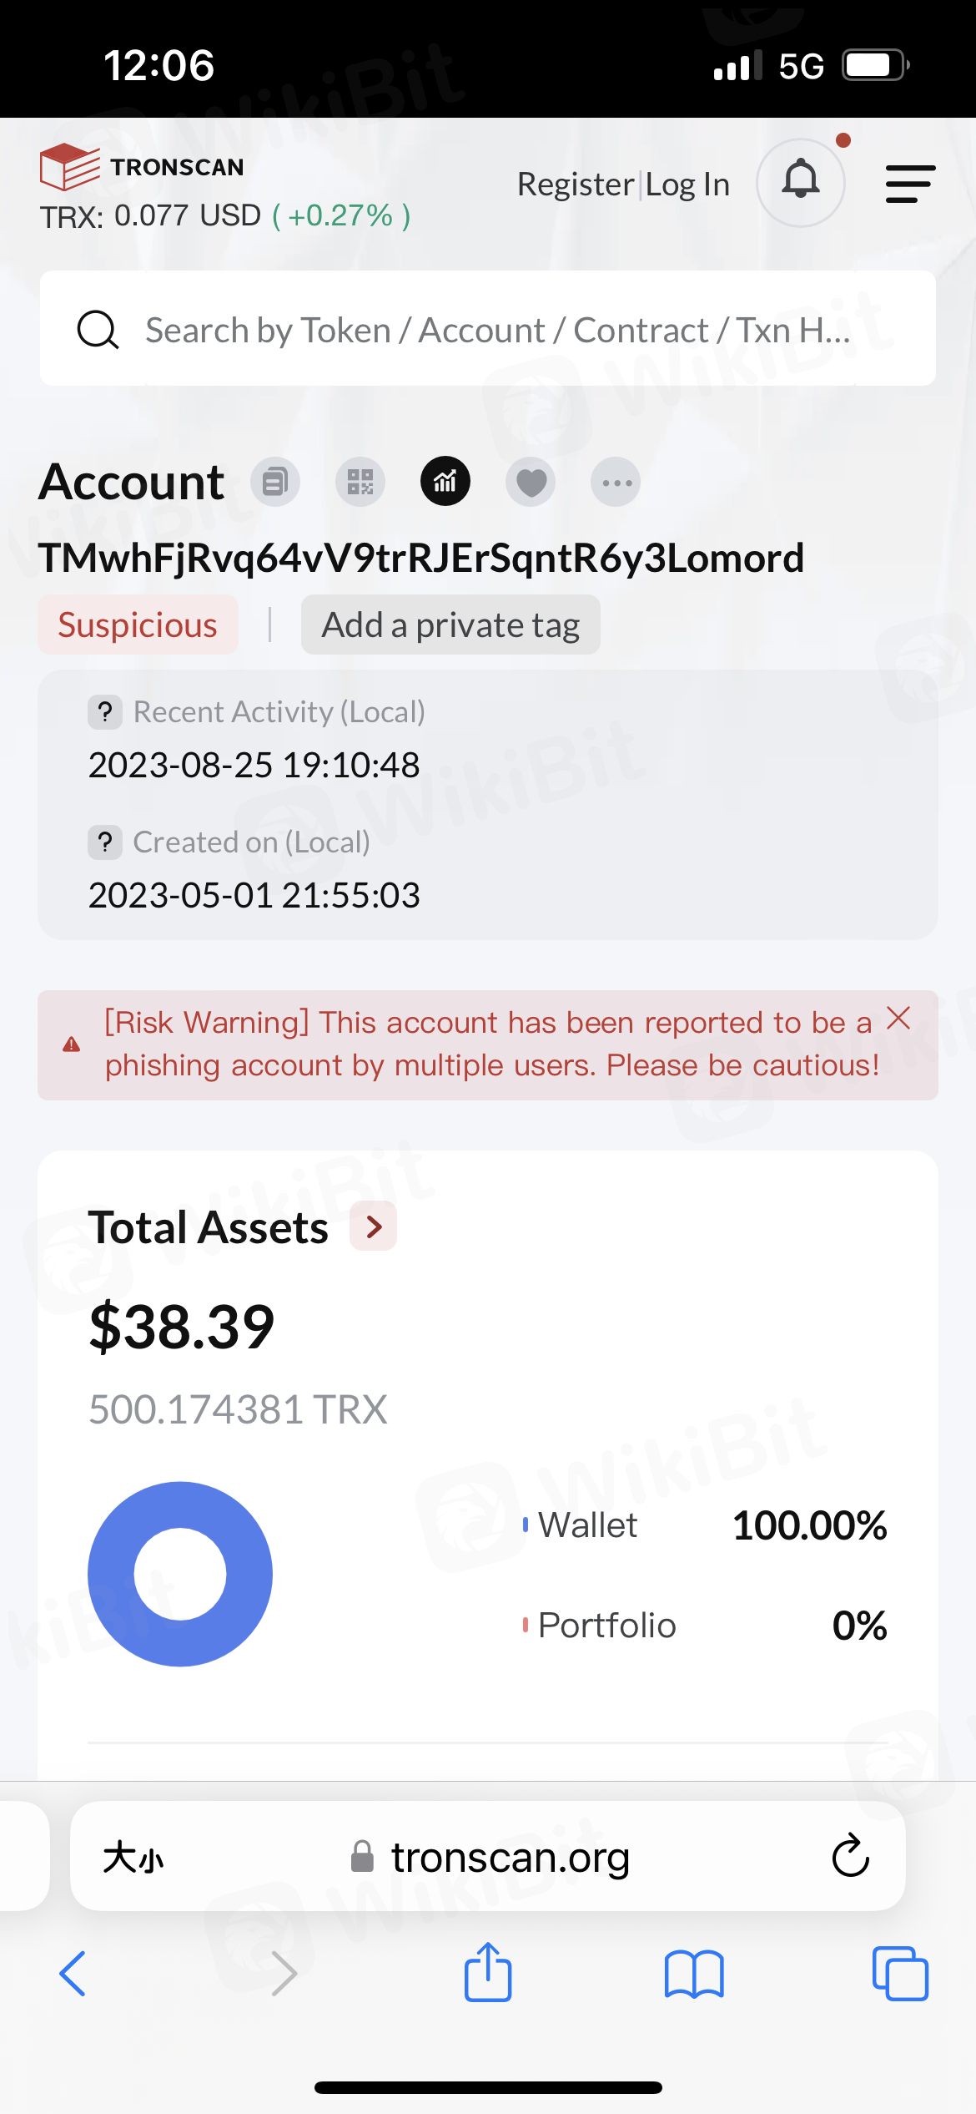Open the hamburger menu

pyautogui.click(x=910, y=184)
